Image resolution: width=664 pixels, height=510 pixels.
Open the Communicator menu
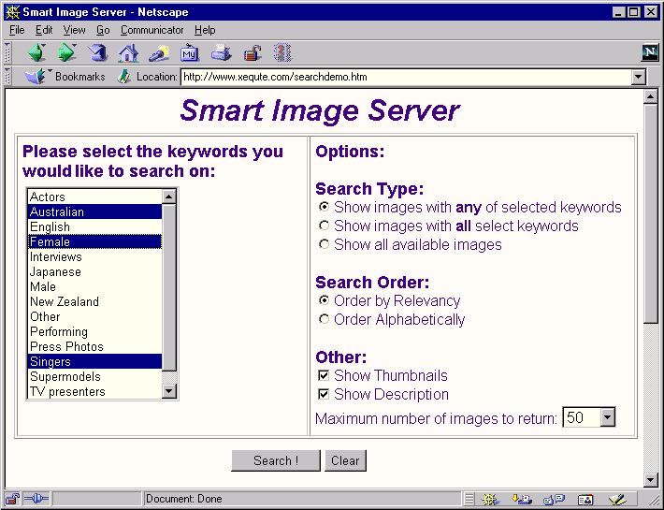click(152, 31)
